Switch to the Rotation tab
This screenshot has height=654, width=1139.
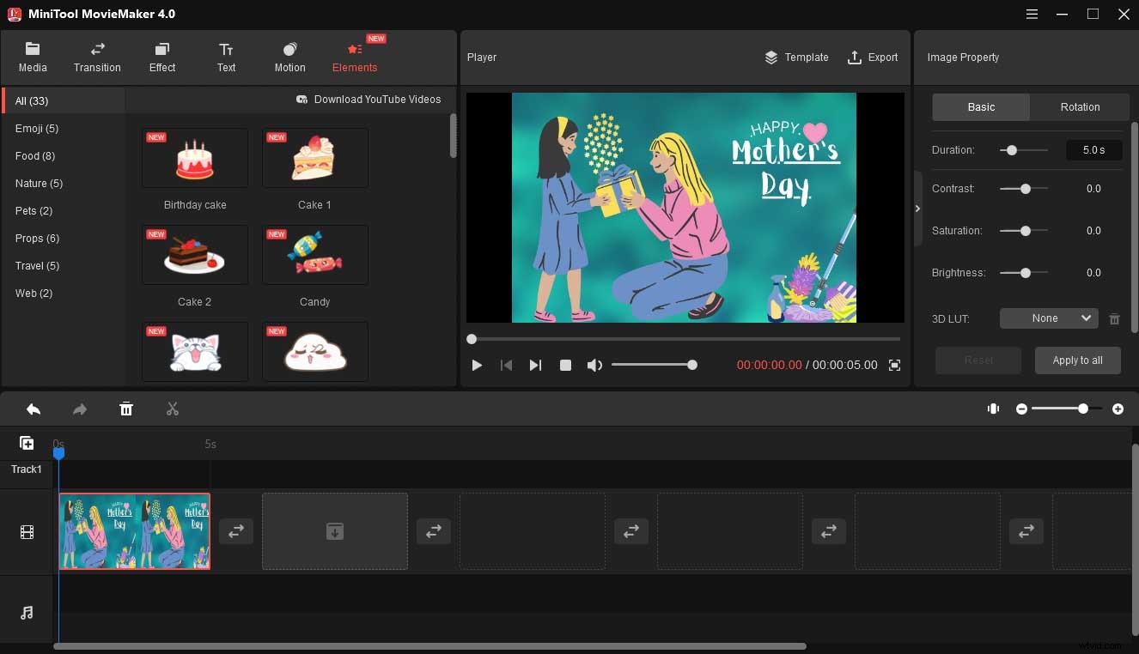(1079, 106)
